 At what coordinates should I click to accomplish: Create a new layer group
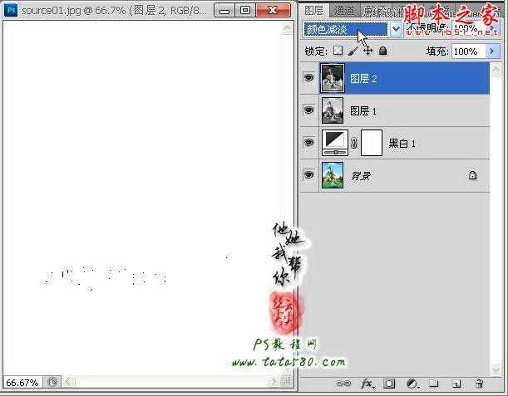click(x=434, y=384)
